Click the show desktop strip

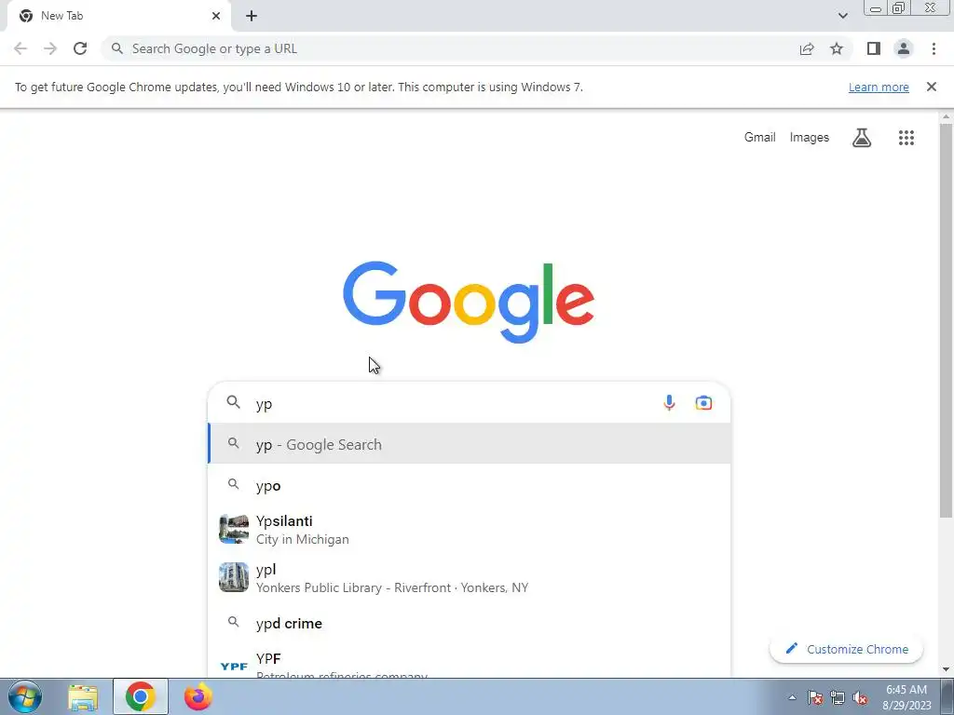pos(947,697)
